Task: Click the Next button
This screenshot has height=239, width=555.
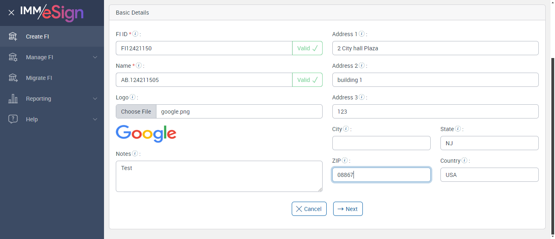Action: tap(348, 209)
